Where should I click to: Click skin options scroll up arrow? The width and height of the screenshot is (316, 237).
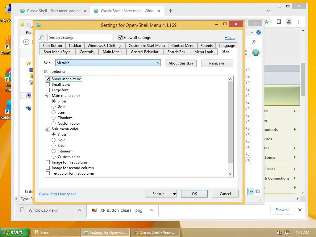click(x=230, y=79)
